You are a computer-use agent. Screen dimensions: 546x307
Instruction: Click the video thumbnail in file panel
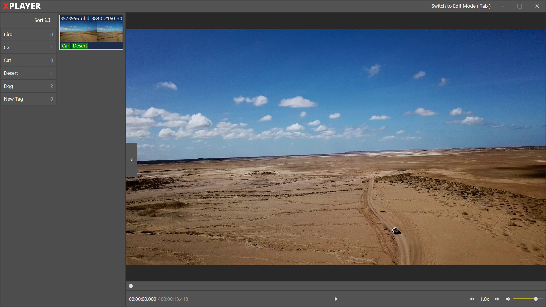pos(91,32)
